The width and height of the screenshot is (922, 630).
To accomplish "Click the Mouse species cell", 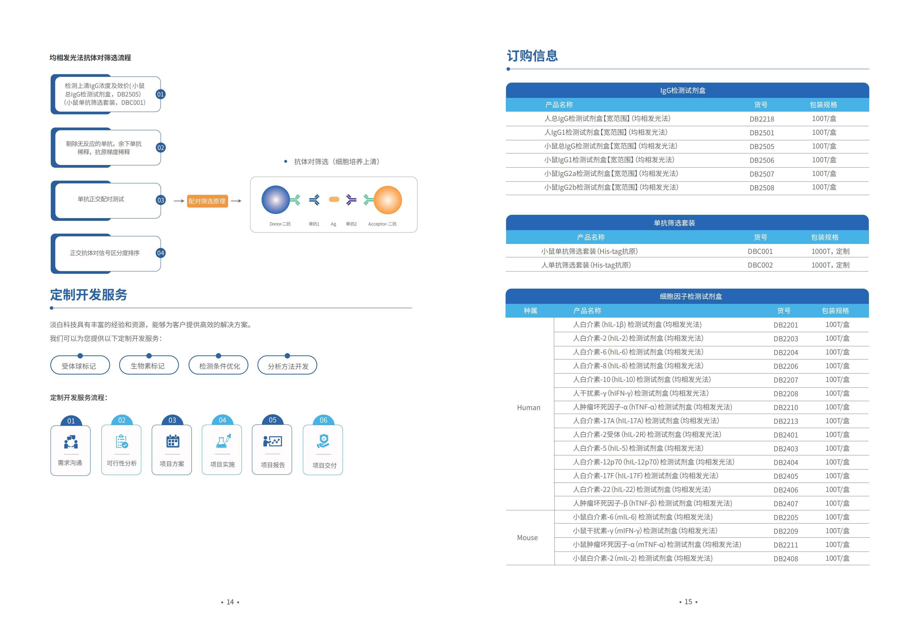I will tap(527, 538).
